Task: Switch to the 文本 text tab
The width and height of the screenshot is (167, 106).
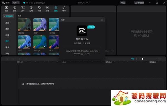Action: pos(23,9)
